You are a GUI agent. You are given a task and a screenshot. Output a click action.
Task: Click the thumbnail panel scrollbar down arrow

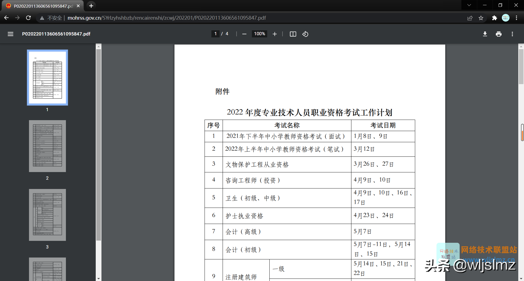point(99,279)
